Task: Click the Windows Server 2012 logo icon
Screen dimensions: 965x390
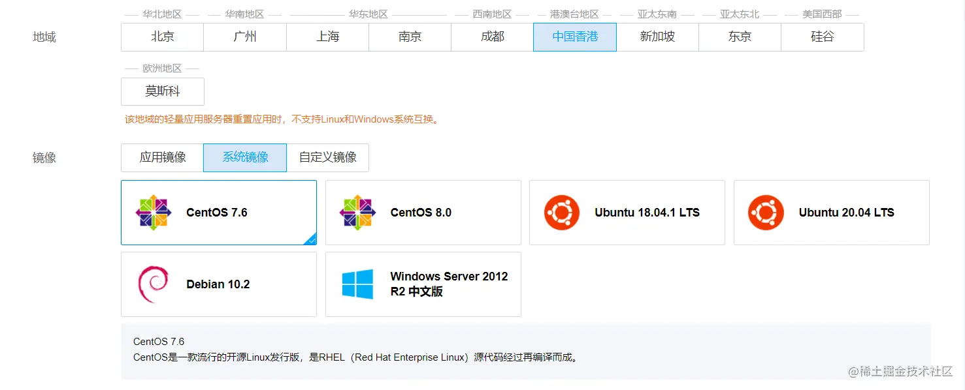Action: tap(358, 284)
